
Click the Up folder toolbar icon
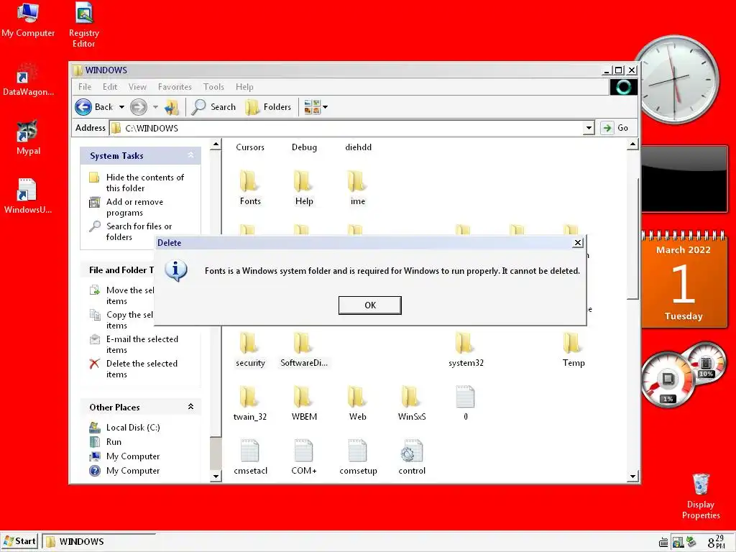[172, 108]
